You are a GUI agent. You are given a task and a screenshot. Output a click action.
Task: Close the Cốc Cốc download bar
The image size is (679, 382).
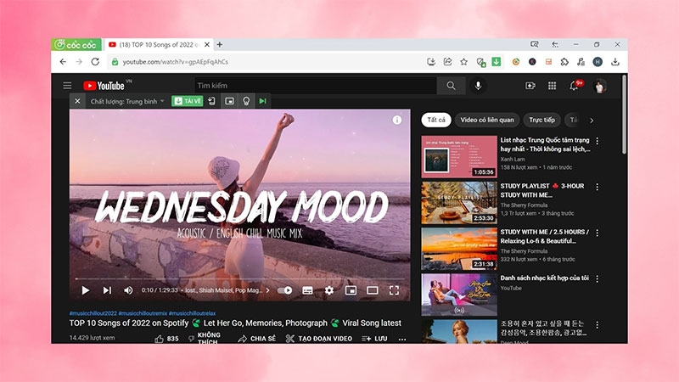tap(77, 101)
